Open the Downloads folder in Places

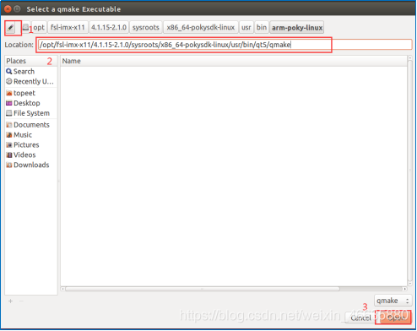pyautogui.click(x=31, y=165)
